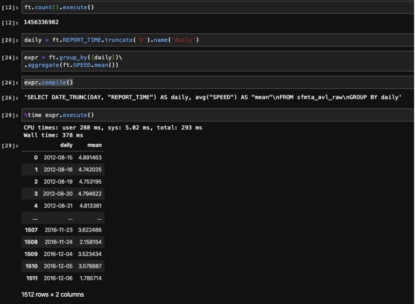Click date cell 2012-08-15
The height and width of the screenshot is (304, 415).
(x=58, y=157)
